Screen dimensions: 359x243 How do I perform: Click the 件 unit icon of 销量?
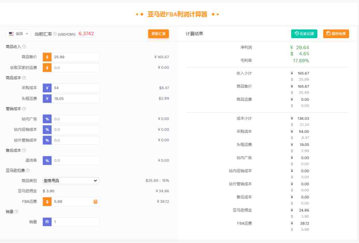[47, 222]
